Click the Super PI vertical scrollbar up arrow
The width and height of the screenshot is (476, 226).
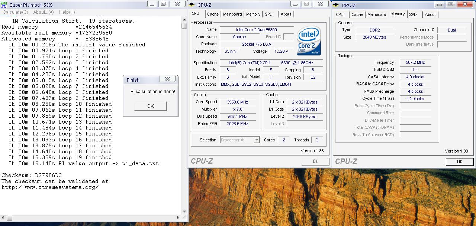click(184, 20)
